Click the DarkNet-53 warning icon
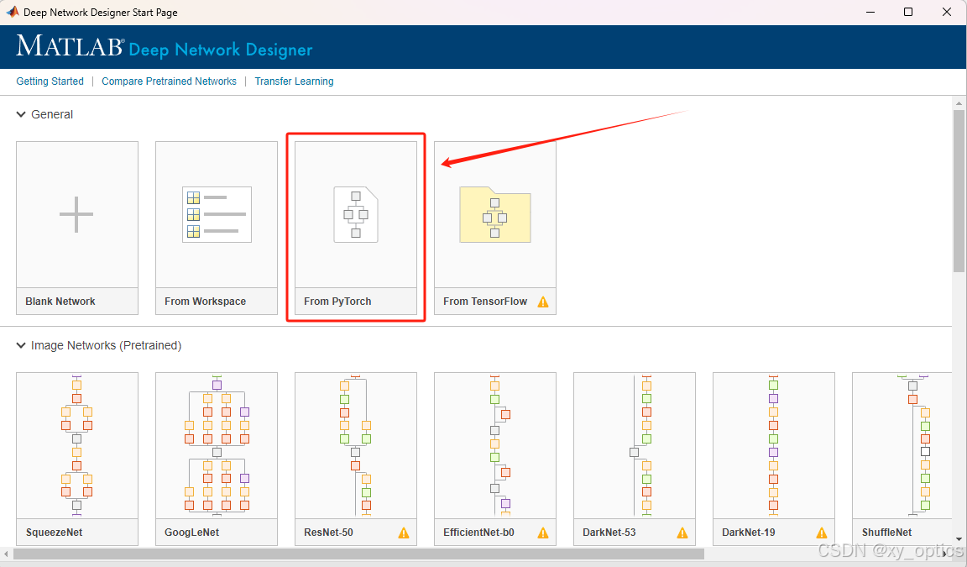 [x=682, y=533]
